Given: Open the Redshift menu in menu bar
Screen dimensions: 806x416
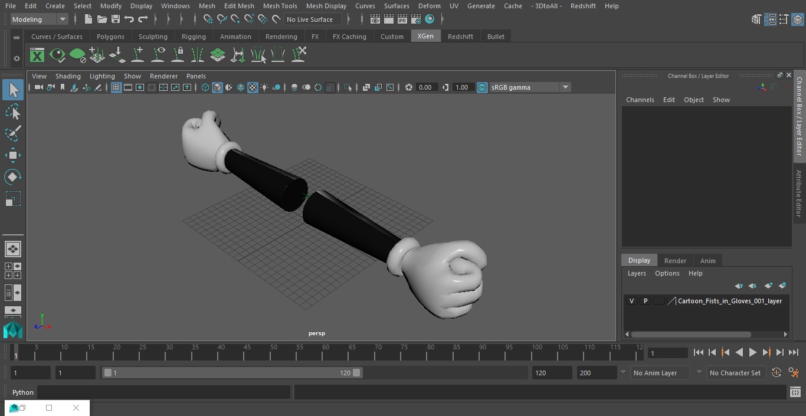Looking at the screenshot, I should coord(583,6).
